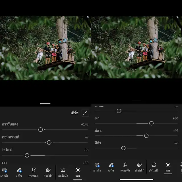
Task: Click สีดำ blacks slider handle
Action: pos(123,148)
